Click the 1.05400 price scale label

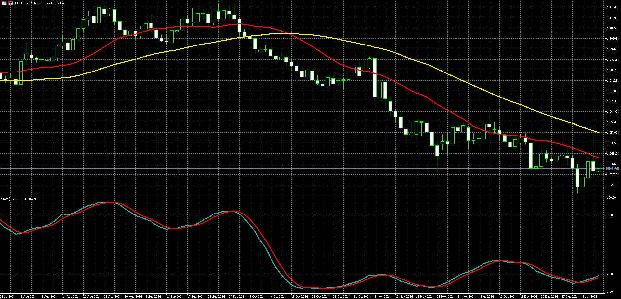[612, 133]
